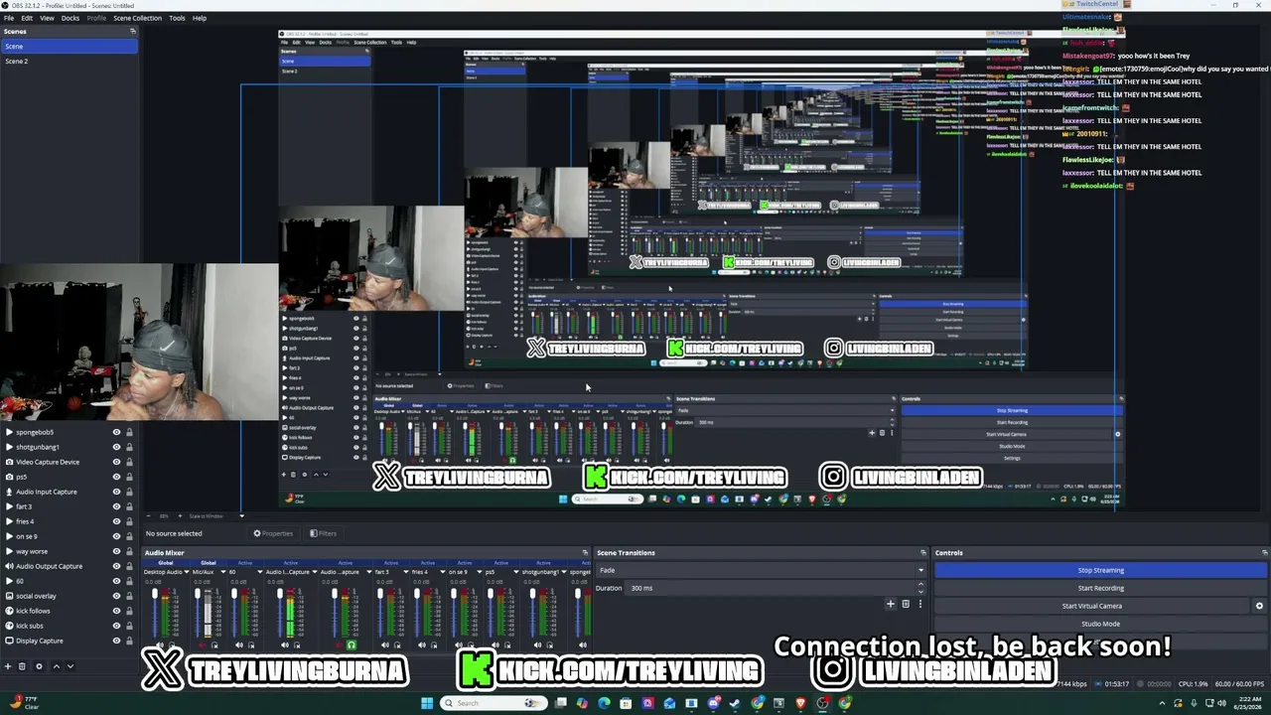Pop out the Scenes dock
Screen dimensions: 1271x715
point(132,32)
